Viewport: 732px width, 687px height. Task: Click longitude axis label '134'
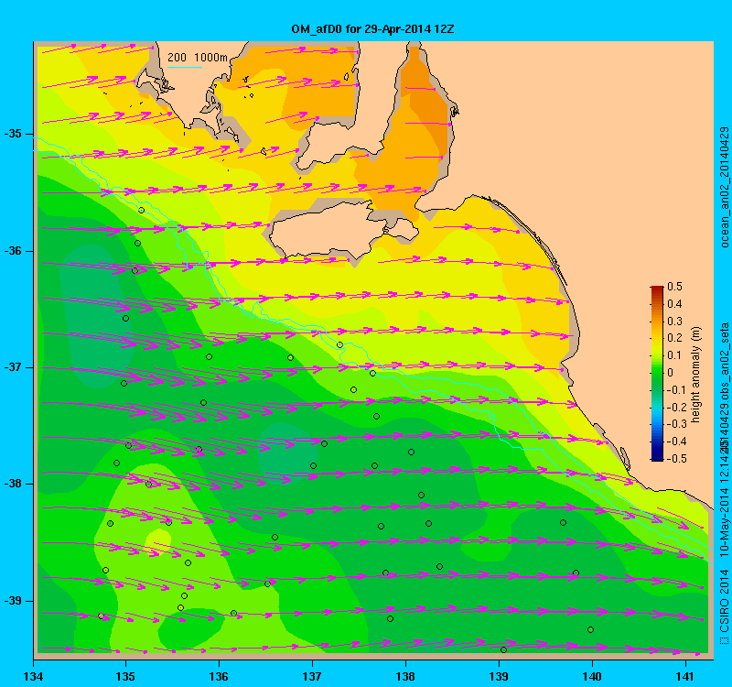[33, 676]
